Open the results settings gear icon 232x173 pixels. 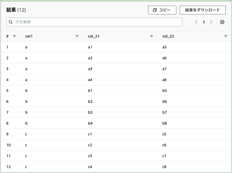point(222,22)
